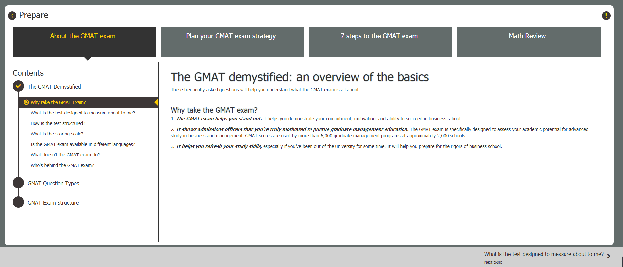The width and height of the screenshot is (623, 267).
Task: Click the text It helps you refresh your study skills
Action: pos(219,146)
